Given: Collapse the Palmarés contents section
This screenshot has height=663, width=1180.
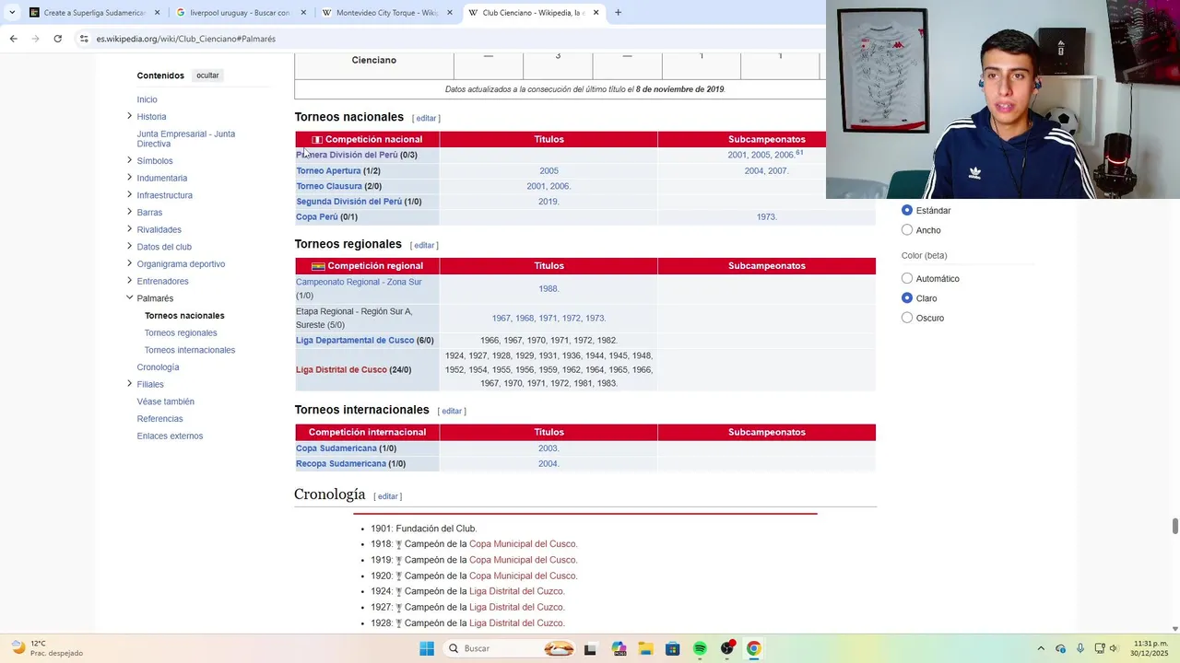Looking at the screenshot, I should (x=129, y=297).
